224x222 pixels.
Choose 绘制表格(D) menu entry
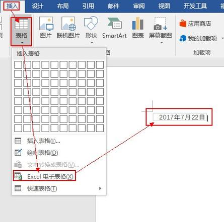click(59, 153)
